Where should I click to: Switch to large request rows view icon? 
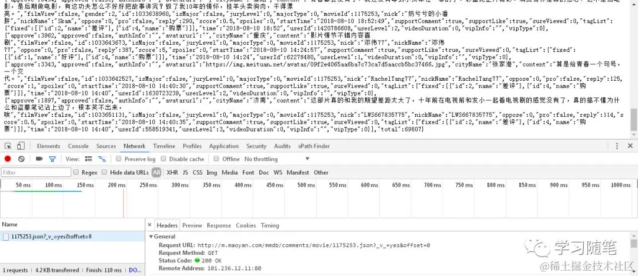(x=88, y=159)
